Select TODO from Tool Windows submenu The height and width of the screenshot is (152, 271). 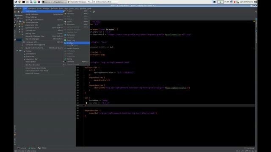(77, 22)
